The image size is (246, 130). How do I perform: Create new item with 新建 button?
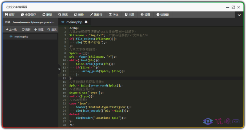click(39, 29)
